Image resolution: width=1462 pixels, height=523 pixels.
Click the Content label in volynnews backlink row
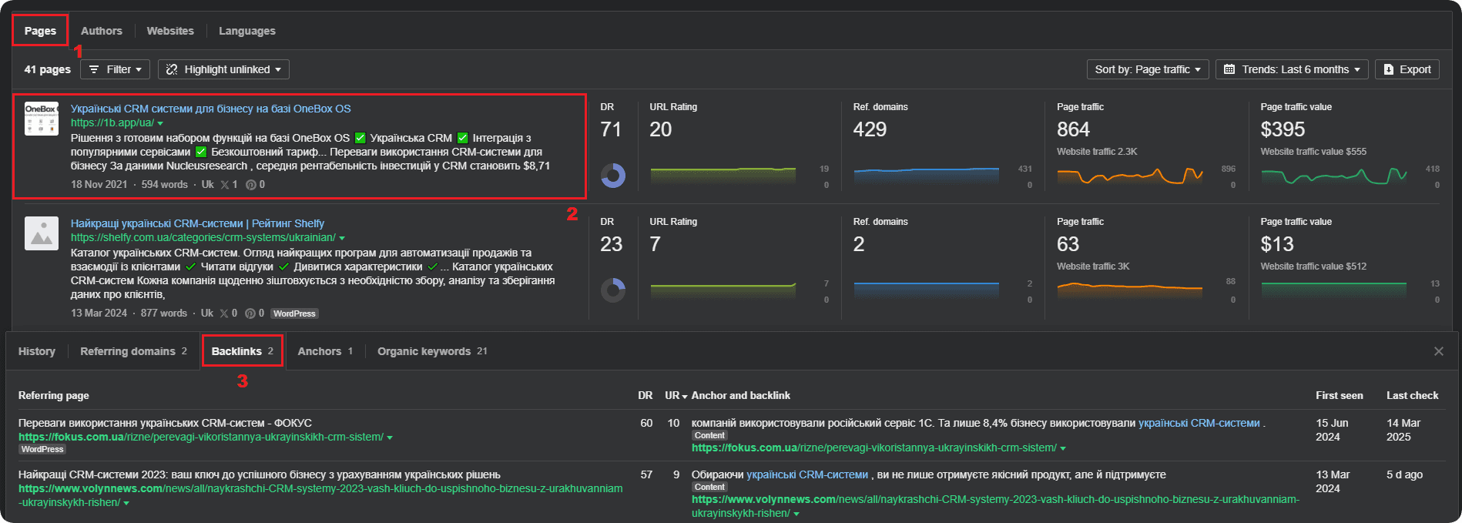click(x=709, y=487)
